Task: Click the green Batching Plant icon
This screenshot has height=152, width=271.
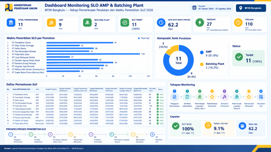Action: (x=87, y=23)
